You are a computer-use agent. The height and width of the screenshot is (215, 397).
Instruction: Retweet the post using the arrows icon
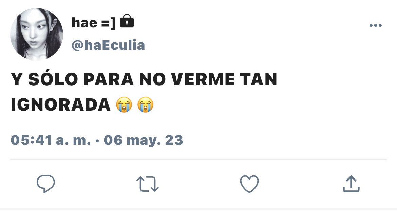click(x=148, y=184)
